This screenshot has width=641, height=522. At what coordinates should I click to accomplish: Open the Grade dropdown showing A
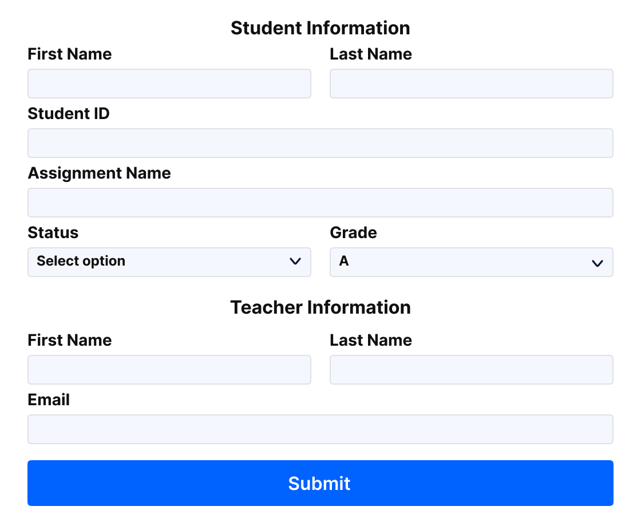472,262
